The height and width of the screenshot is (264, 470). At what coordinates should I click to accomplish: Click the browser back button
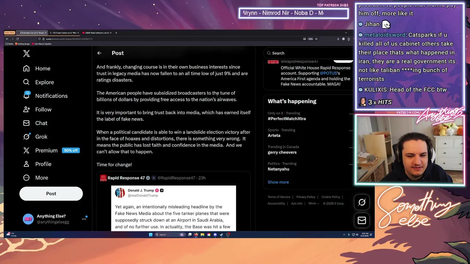7,39
